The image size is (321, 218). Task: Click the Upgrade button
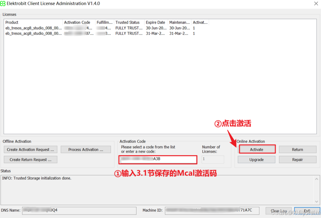coord(256,159)
